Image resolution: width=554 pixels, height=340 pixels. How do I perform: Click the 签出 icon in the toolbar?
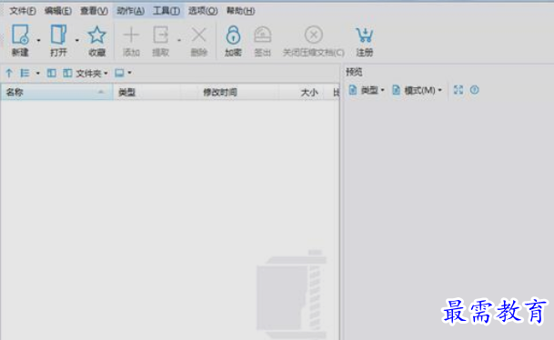[x=263, y=35]
